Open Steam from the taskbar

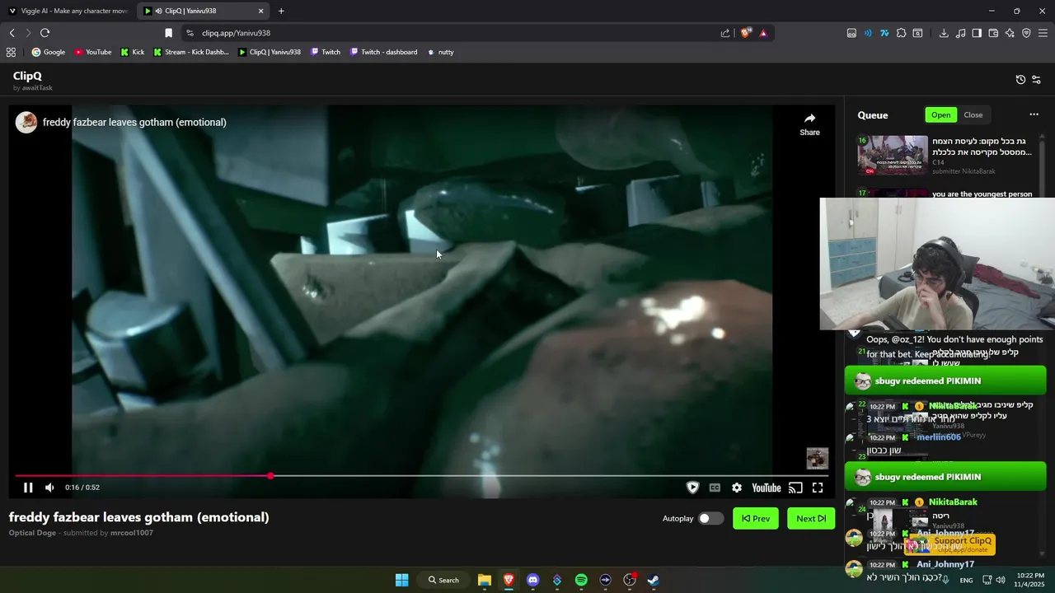click(x=653, y=580)
